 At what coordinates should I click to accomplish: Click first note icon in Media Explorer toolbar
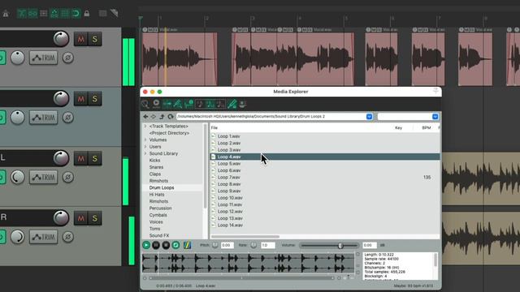[x=200, y=104]
